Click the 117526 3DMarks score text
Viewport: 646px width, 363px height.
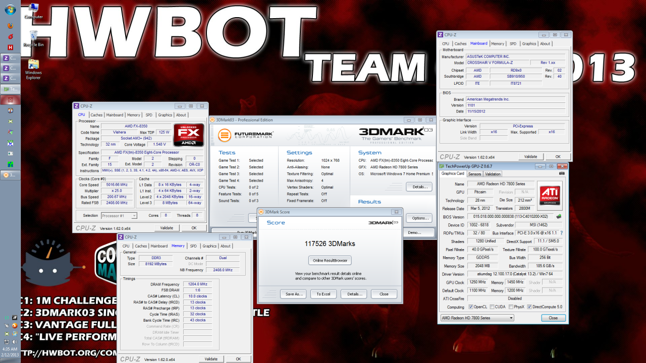point(330,244)
